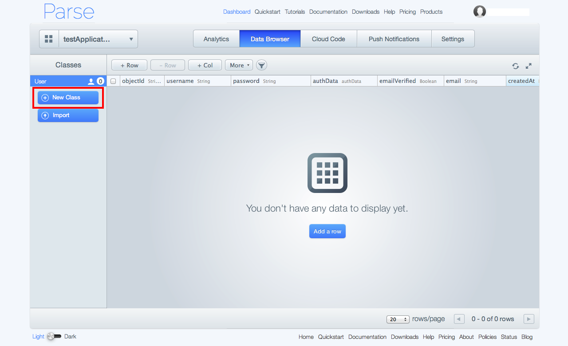Image resolution: width=568 pixels, height=346 pixels.
Task: Click the footer Status link
Action: point(509,337)
